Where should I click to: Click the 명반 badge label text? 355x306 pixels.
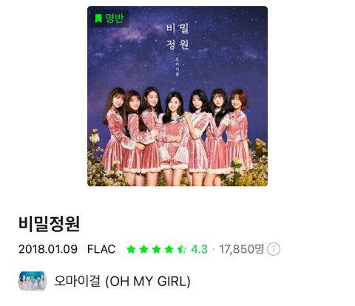click(115, 18)
